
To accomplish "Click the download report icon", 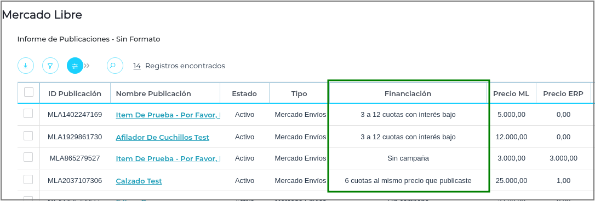I will coord(25,66).
